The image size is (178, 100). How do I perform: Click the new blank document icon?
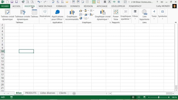[x=8, y=2]
